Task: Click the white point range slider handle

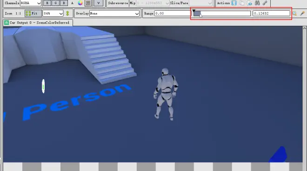Action: pos(200,15)
